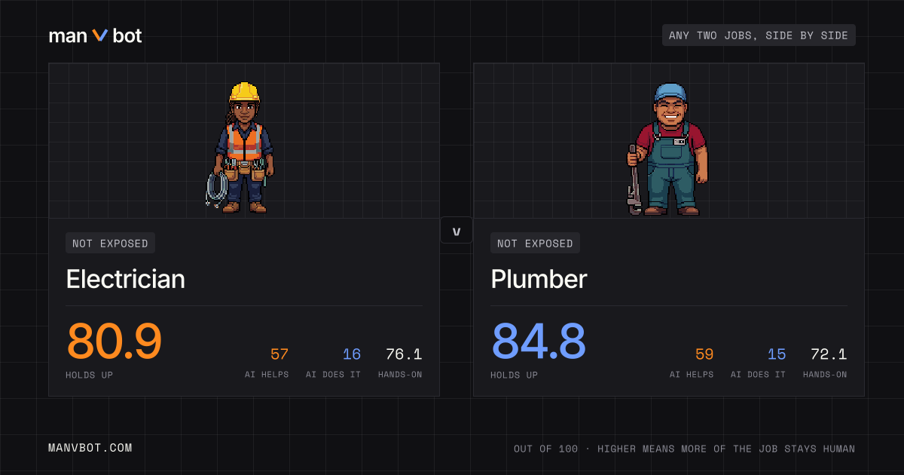The image size is (904, 475).
Task: Click the Electrician hands-on value 76.1
Action: pyautogui.click(x=404, y=354)
